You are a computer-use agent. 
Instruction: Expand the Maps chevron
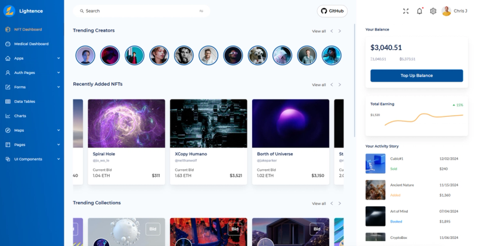58,130
